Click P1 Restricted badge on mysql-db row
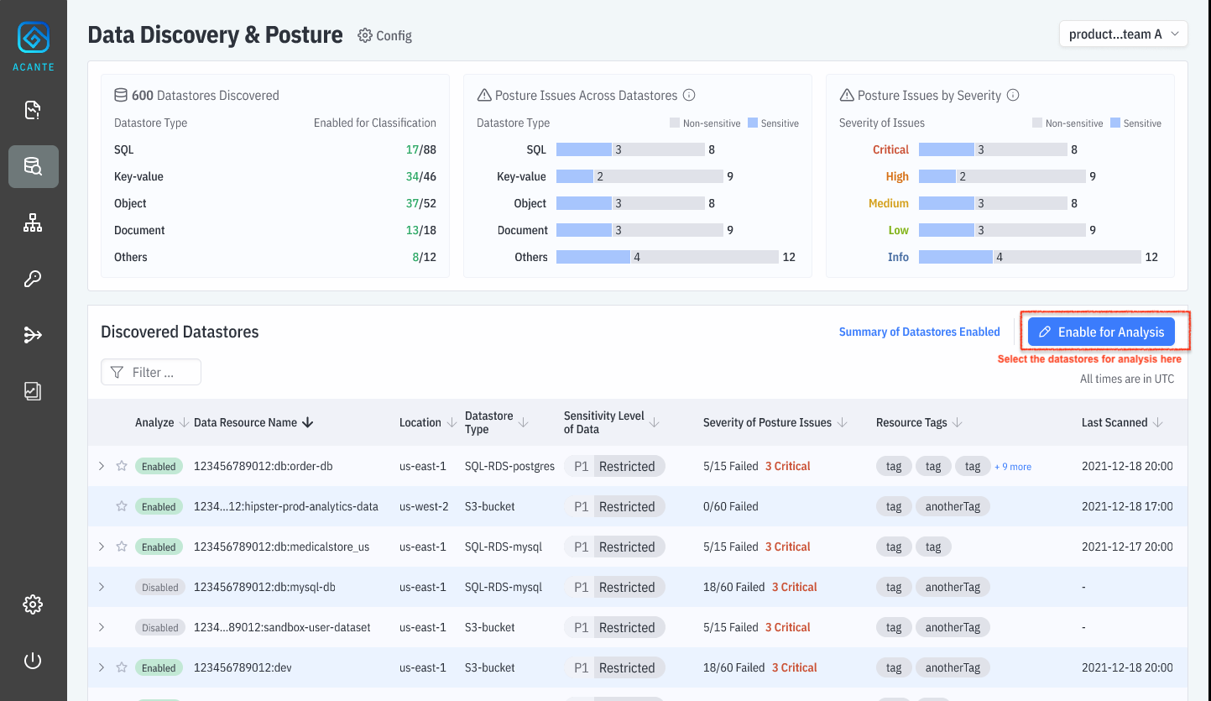 point(614,587)
